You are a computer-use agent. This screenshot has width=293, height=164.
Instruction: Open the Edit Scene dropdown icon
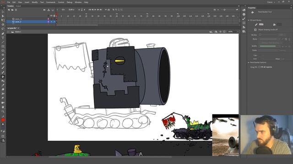pyautogui.click(x=211, y=32)
